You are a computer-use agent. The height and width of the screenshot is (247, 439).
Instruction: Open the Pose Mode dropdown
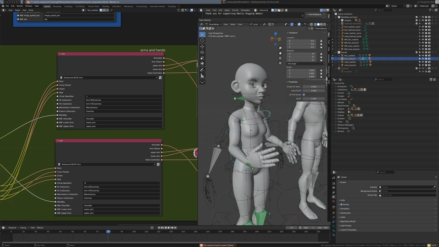tap(214, 24)
